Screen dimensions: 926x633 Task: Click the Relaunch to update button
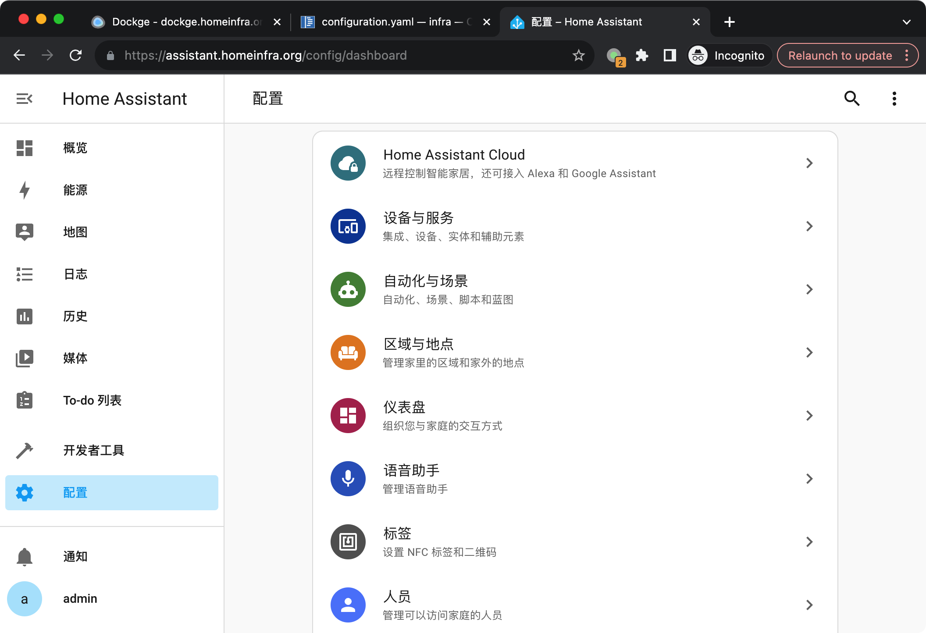[x=840, y=56]
